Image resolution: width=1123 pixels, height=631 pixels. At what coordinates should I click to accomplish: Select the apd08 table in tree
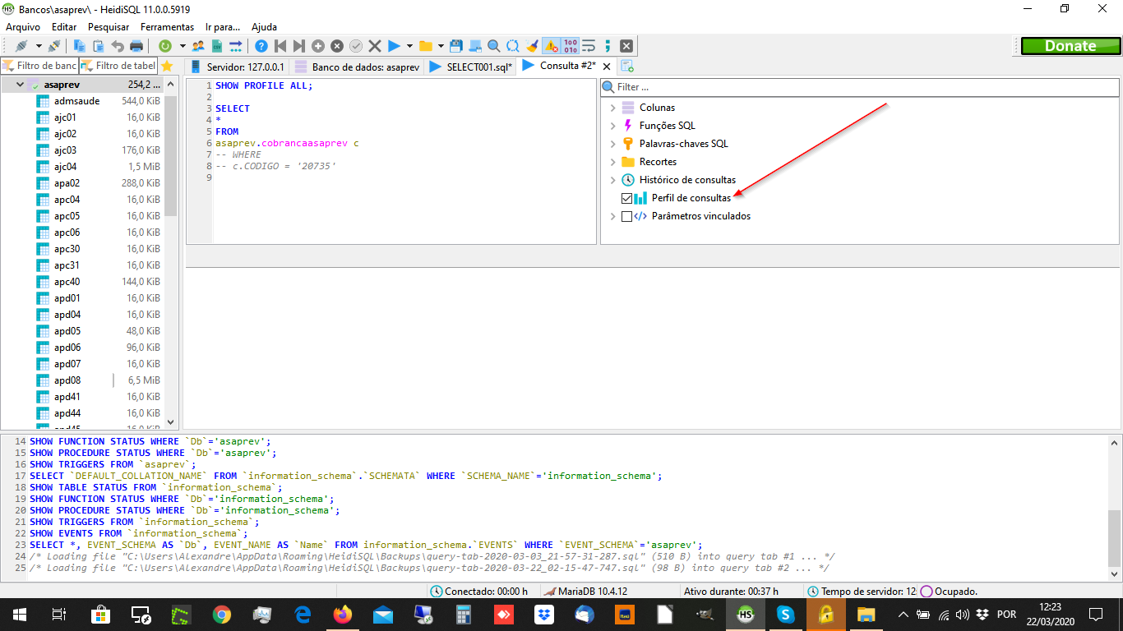67,380
